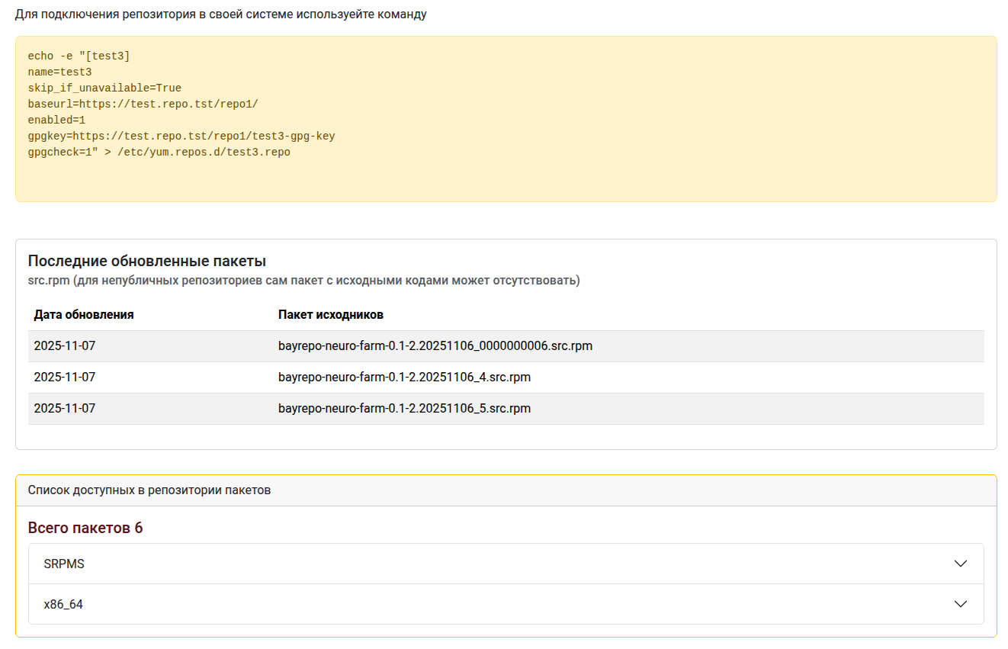Click the 'Дата обновления' column header
Viewport: 1008px width, 649px height.
[84, 315]
